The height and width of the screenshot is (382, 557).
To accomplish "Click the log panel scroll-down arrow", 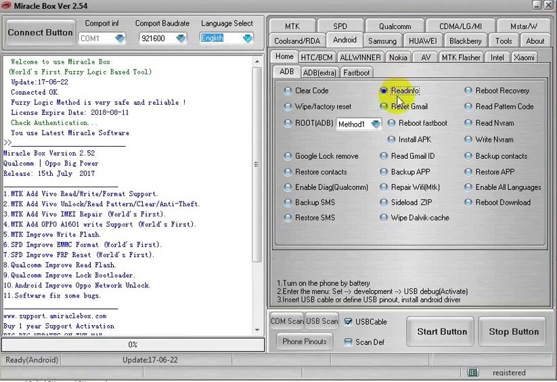I will pos(257,330).
